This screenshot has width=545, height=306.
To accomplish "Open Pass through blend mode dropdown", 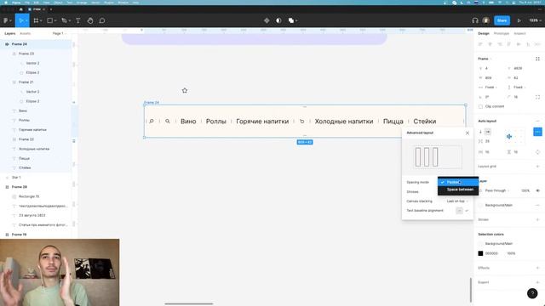I will 496,190.
